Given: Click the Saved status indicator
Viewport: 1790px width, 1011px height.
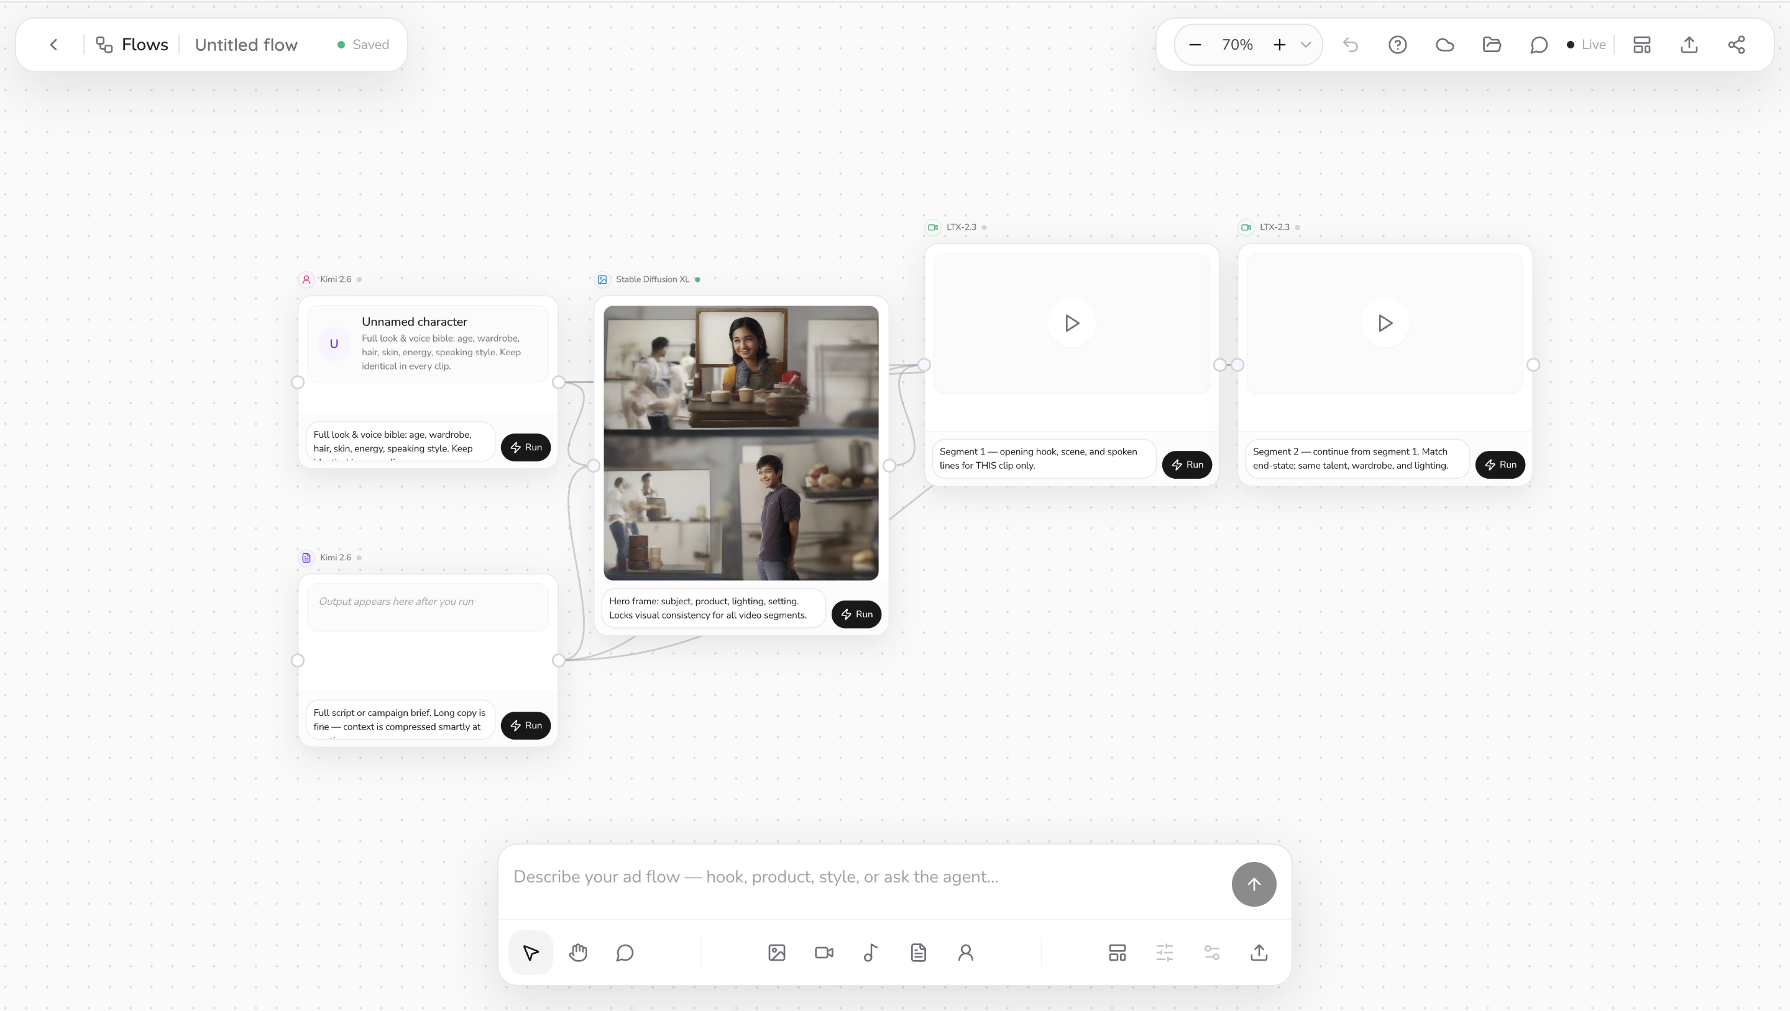Looking at the screenshot, I should click(363, 45).
